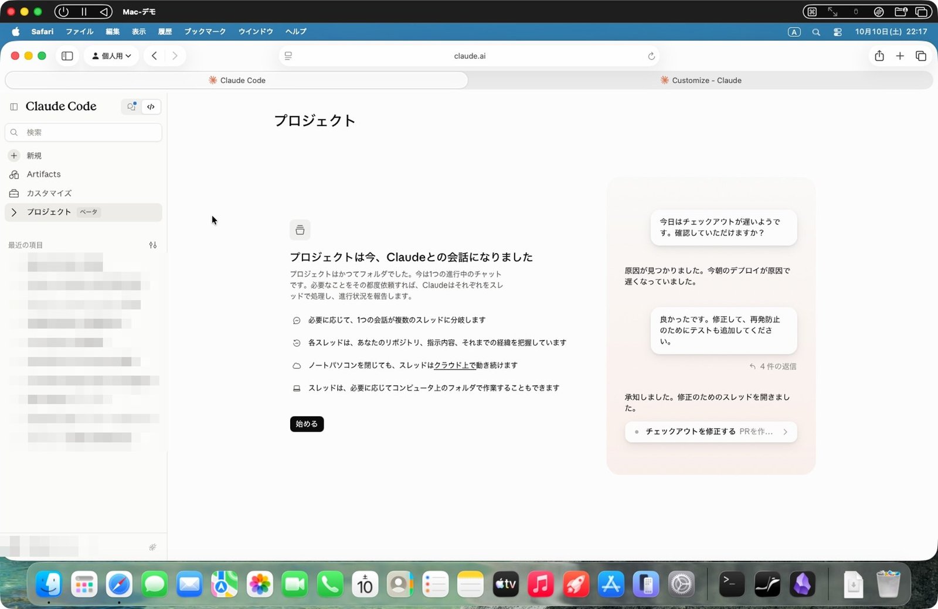
Task: Switch to the Customize - Claude tab
Action: click(x=701, y=80)
